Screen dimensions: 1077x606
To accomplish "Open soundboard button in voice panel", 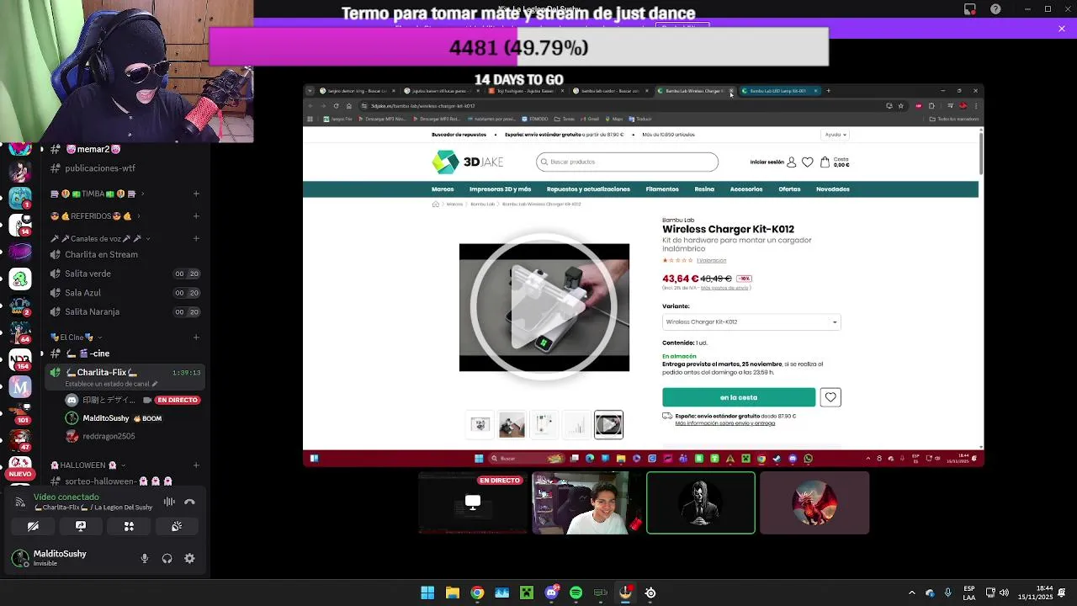I will [177, 526].
